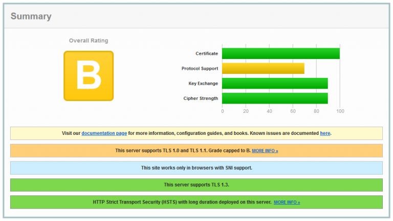The width and height of the screenshot is (393, 221).
Task: Select the Summary heading text
Action: [x=31, y=16]
